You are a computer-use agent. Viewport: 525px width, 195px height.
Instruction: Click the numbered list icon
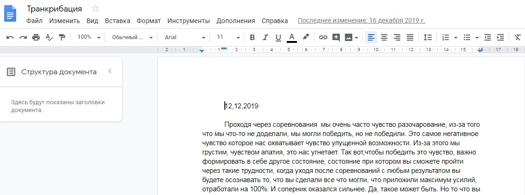coord(445,37)
